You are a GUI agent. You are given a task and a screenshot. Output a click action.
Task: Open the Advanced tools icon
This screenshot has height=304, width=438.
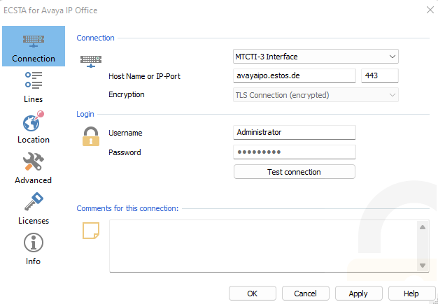click(34, 161)
